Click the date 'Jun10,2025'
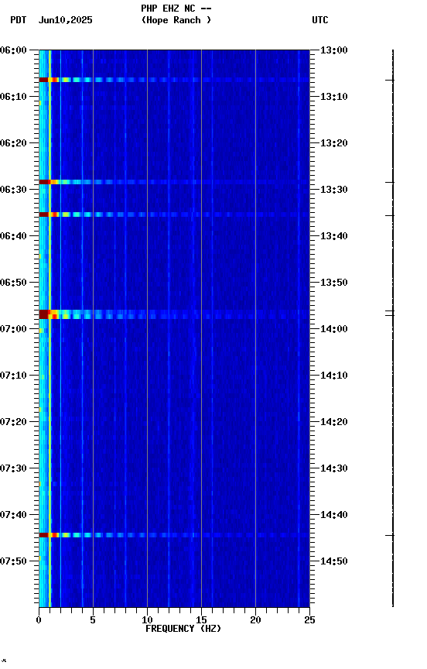Image resolution: width=427 pixels, height=669 pixels. click(x=65, y=20)
